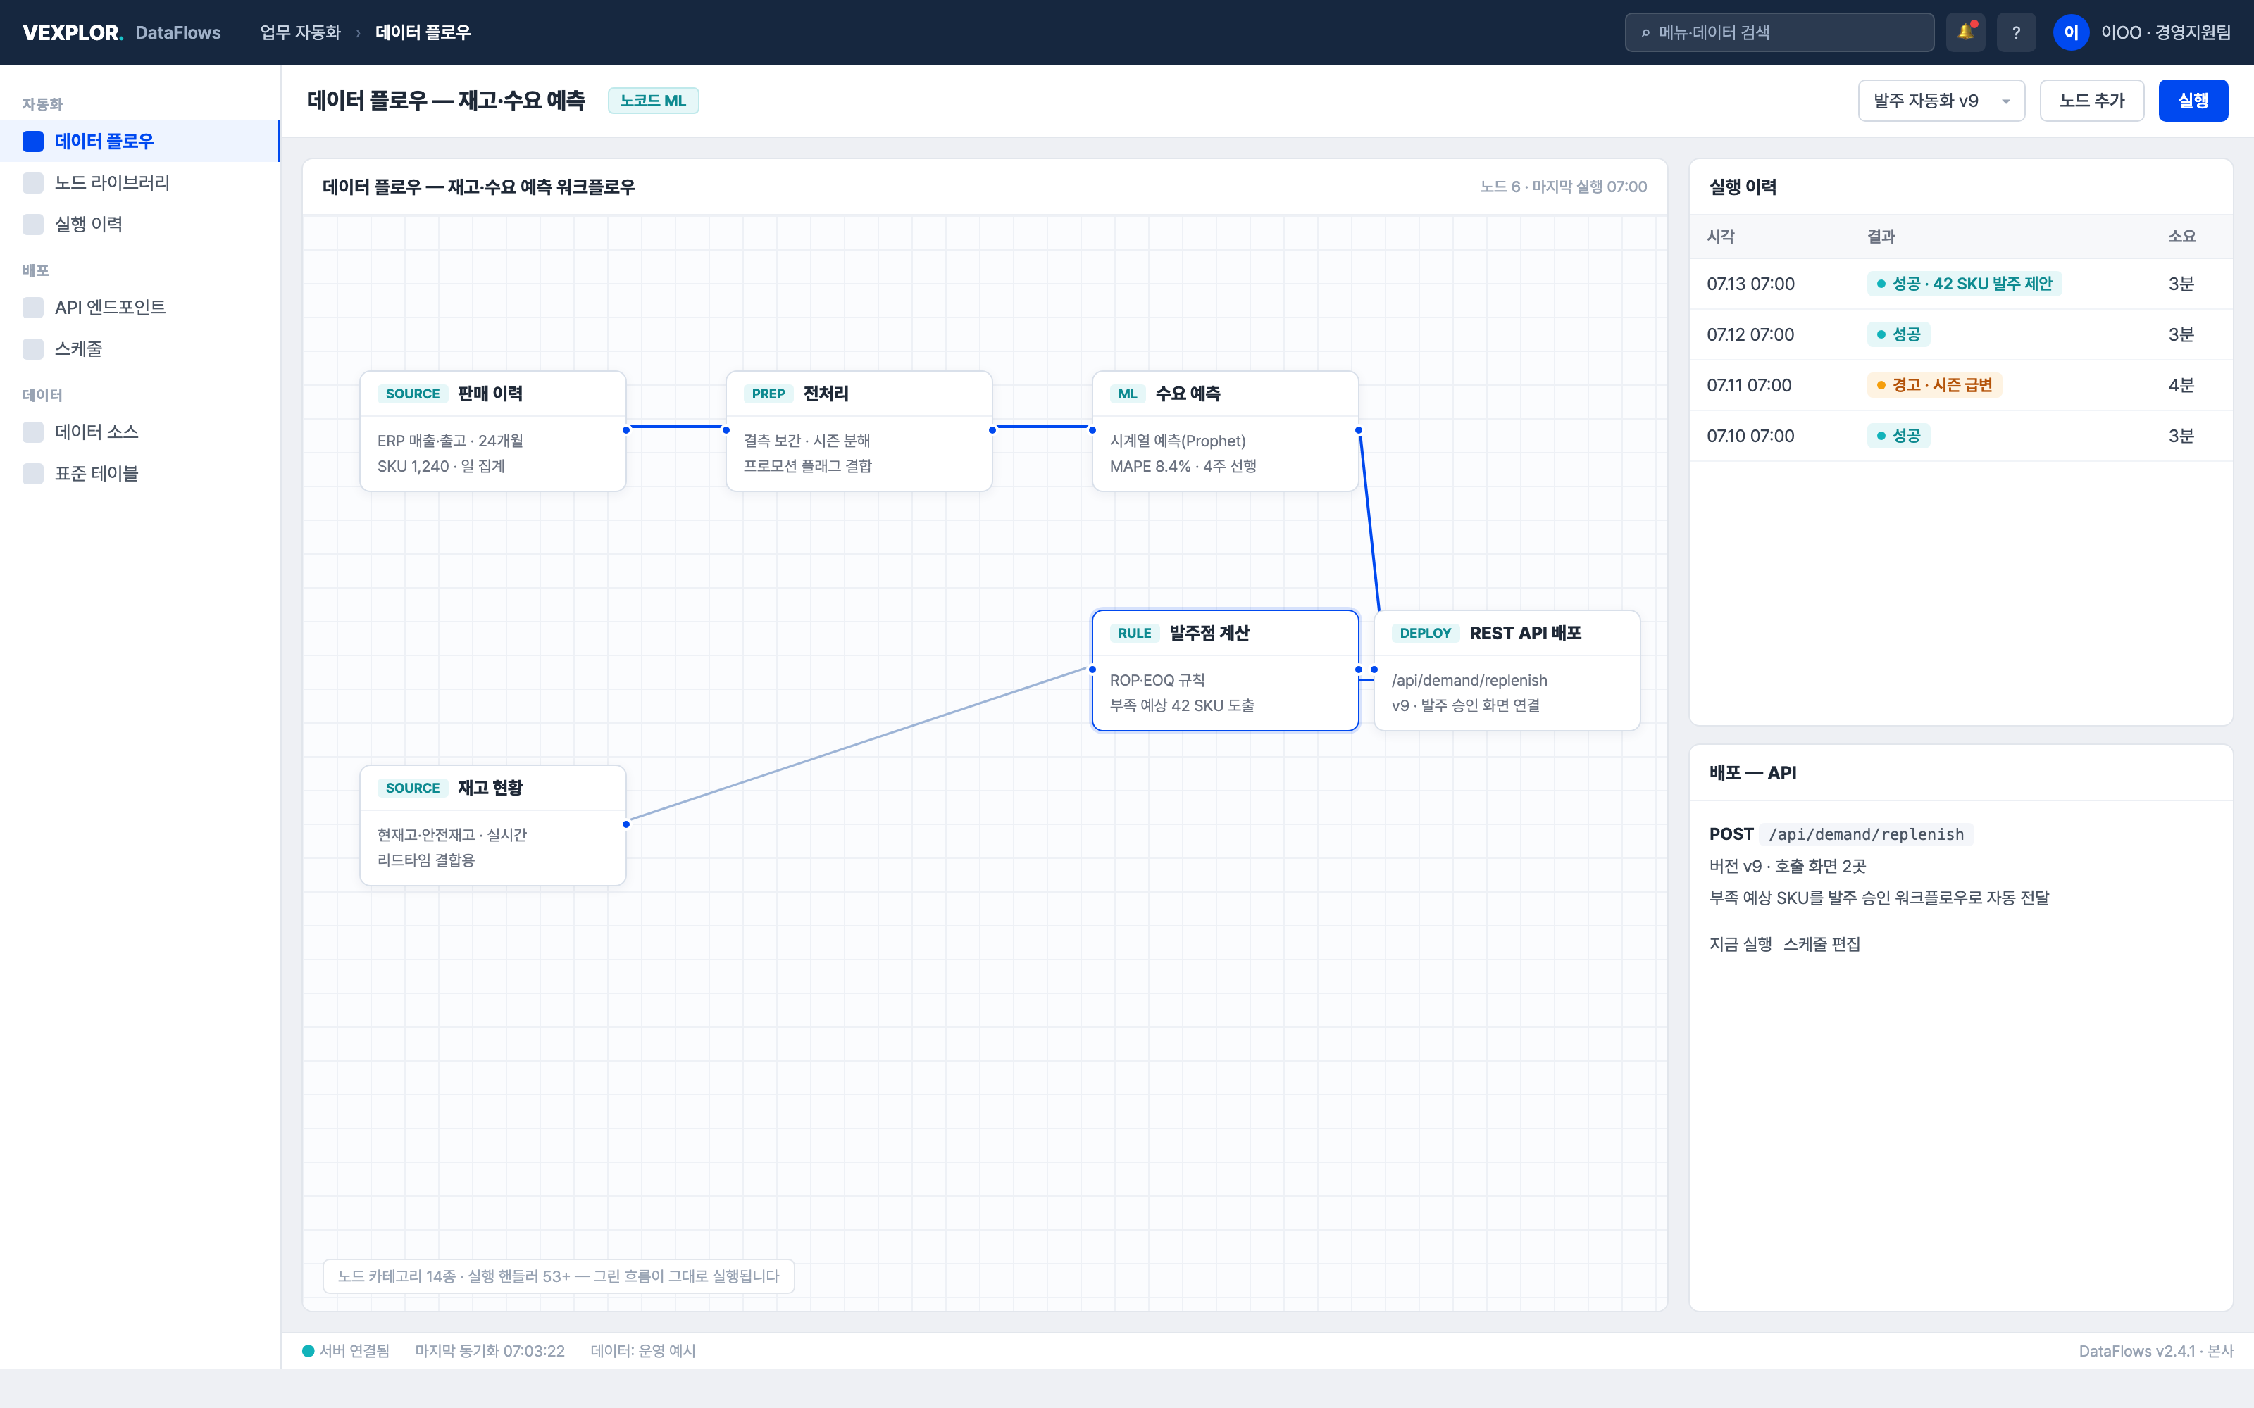Open the help question mark icon
2254x1408 pixels.
(2015, 32)
